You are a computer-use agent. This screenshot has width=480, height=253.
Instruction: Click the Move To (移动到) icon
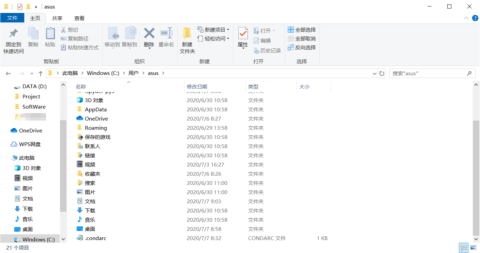point(113,33)
